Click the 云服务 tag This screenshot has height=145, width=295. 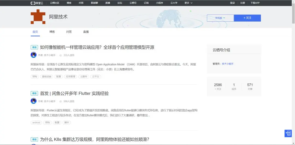click(x=84, y=77)
